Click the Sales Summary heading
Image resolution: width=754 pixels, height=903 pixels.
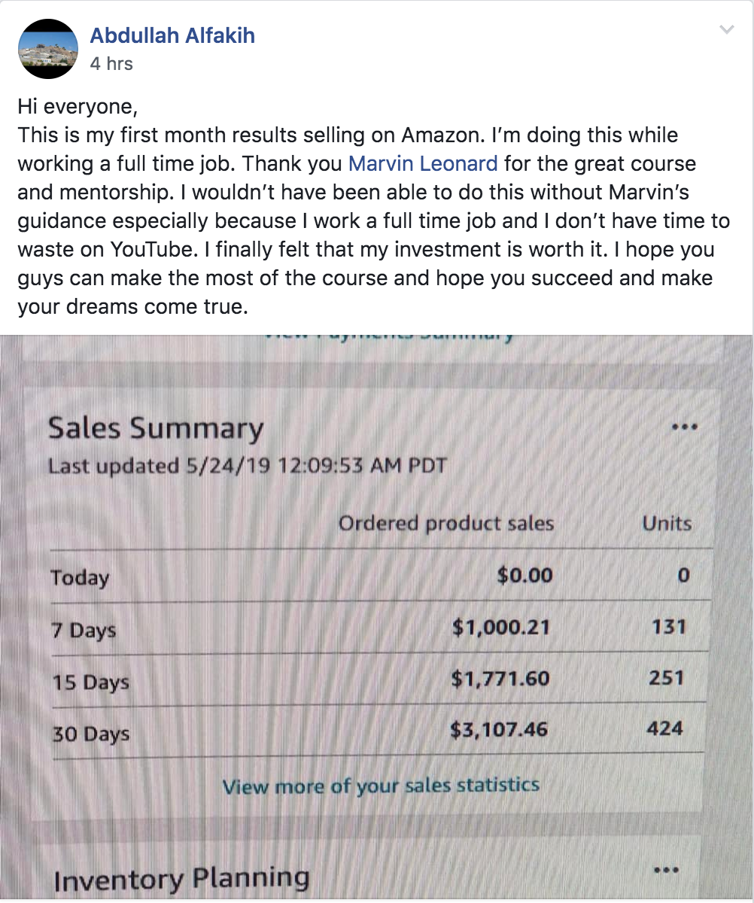(156, 429)
